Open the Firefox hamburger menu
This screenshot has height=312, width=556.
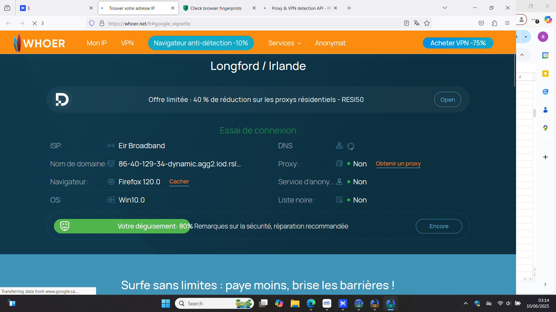507,23
